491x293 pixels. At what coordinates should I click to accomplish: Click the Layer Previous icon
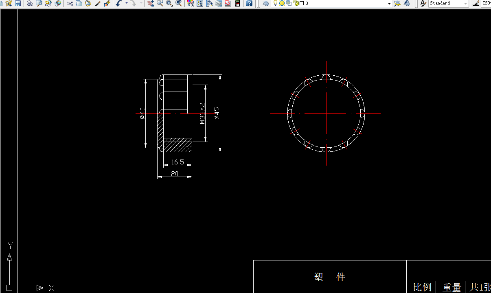407,3
